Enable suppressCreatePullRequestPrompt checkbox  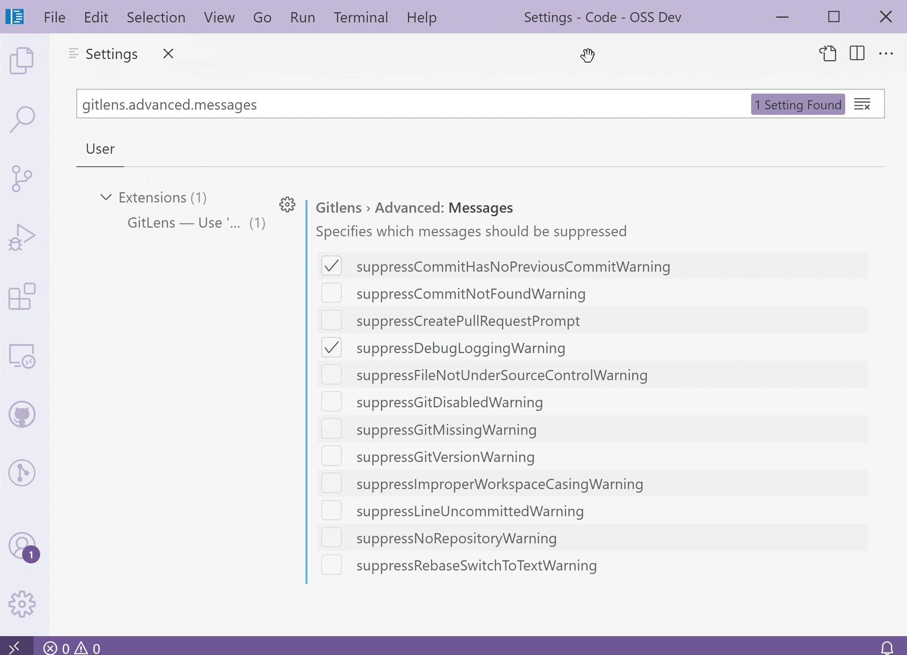click(331, 320)
